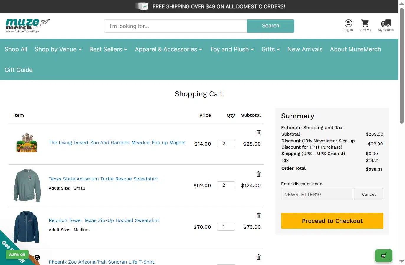Viewport: 405px width, 265px height.
Task: Click the scrollbar up arrow
Action: click(x=401, y=3)
